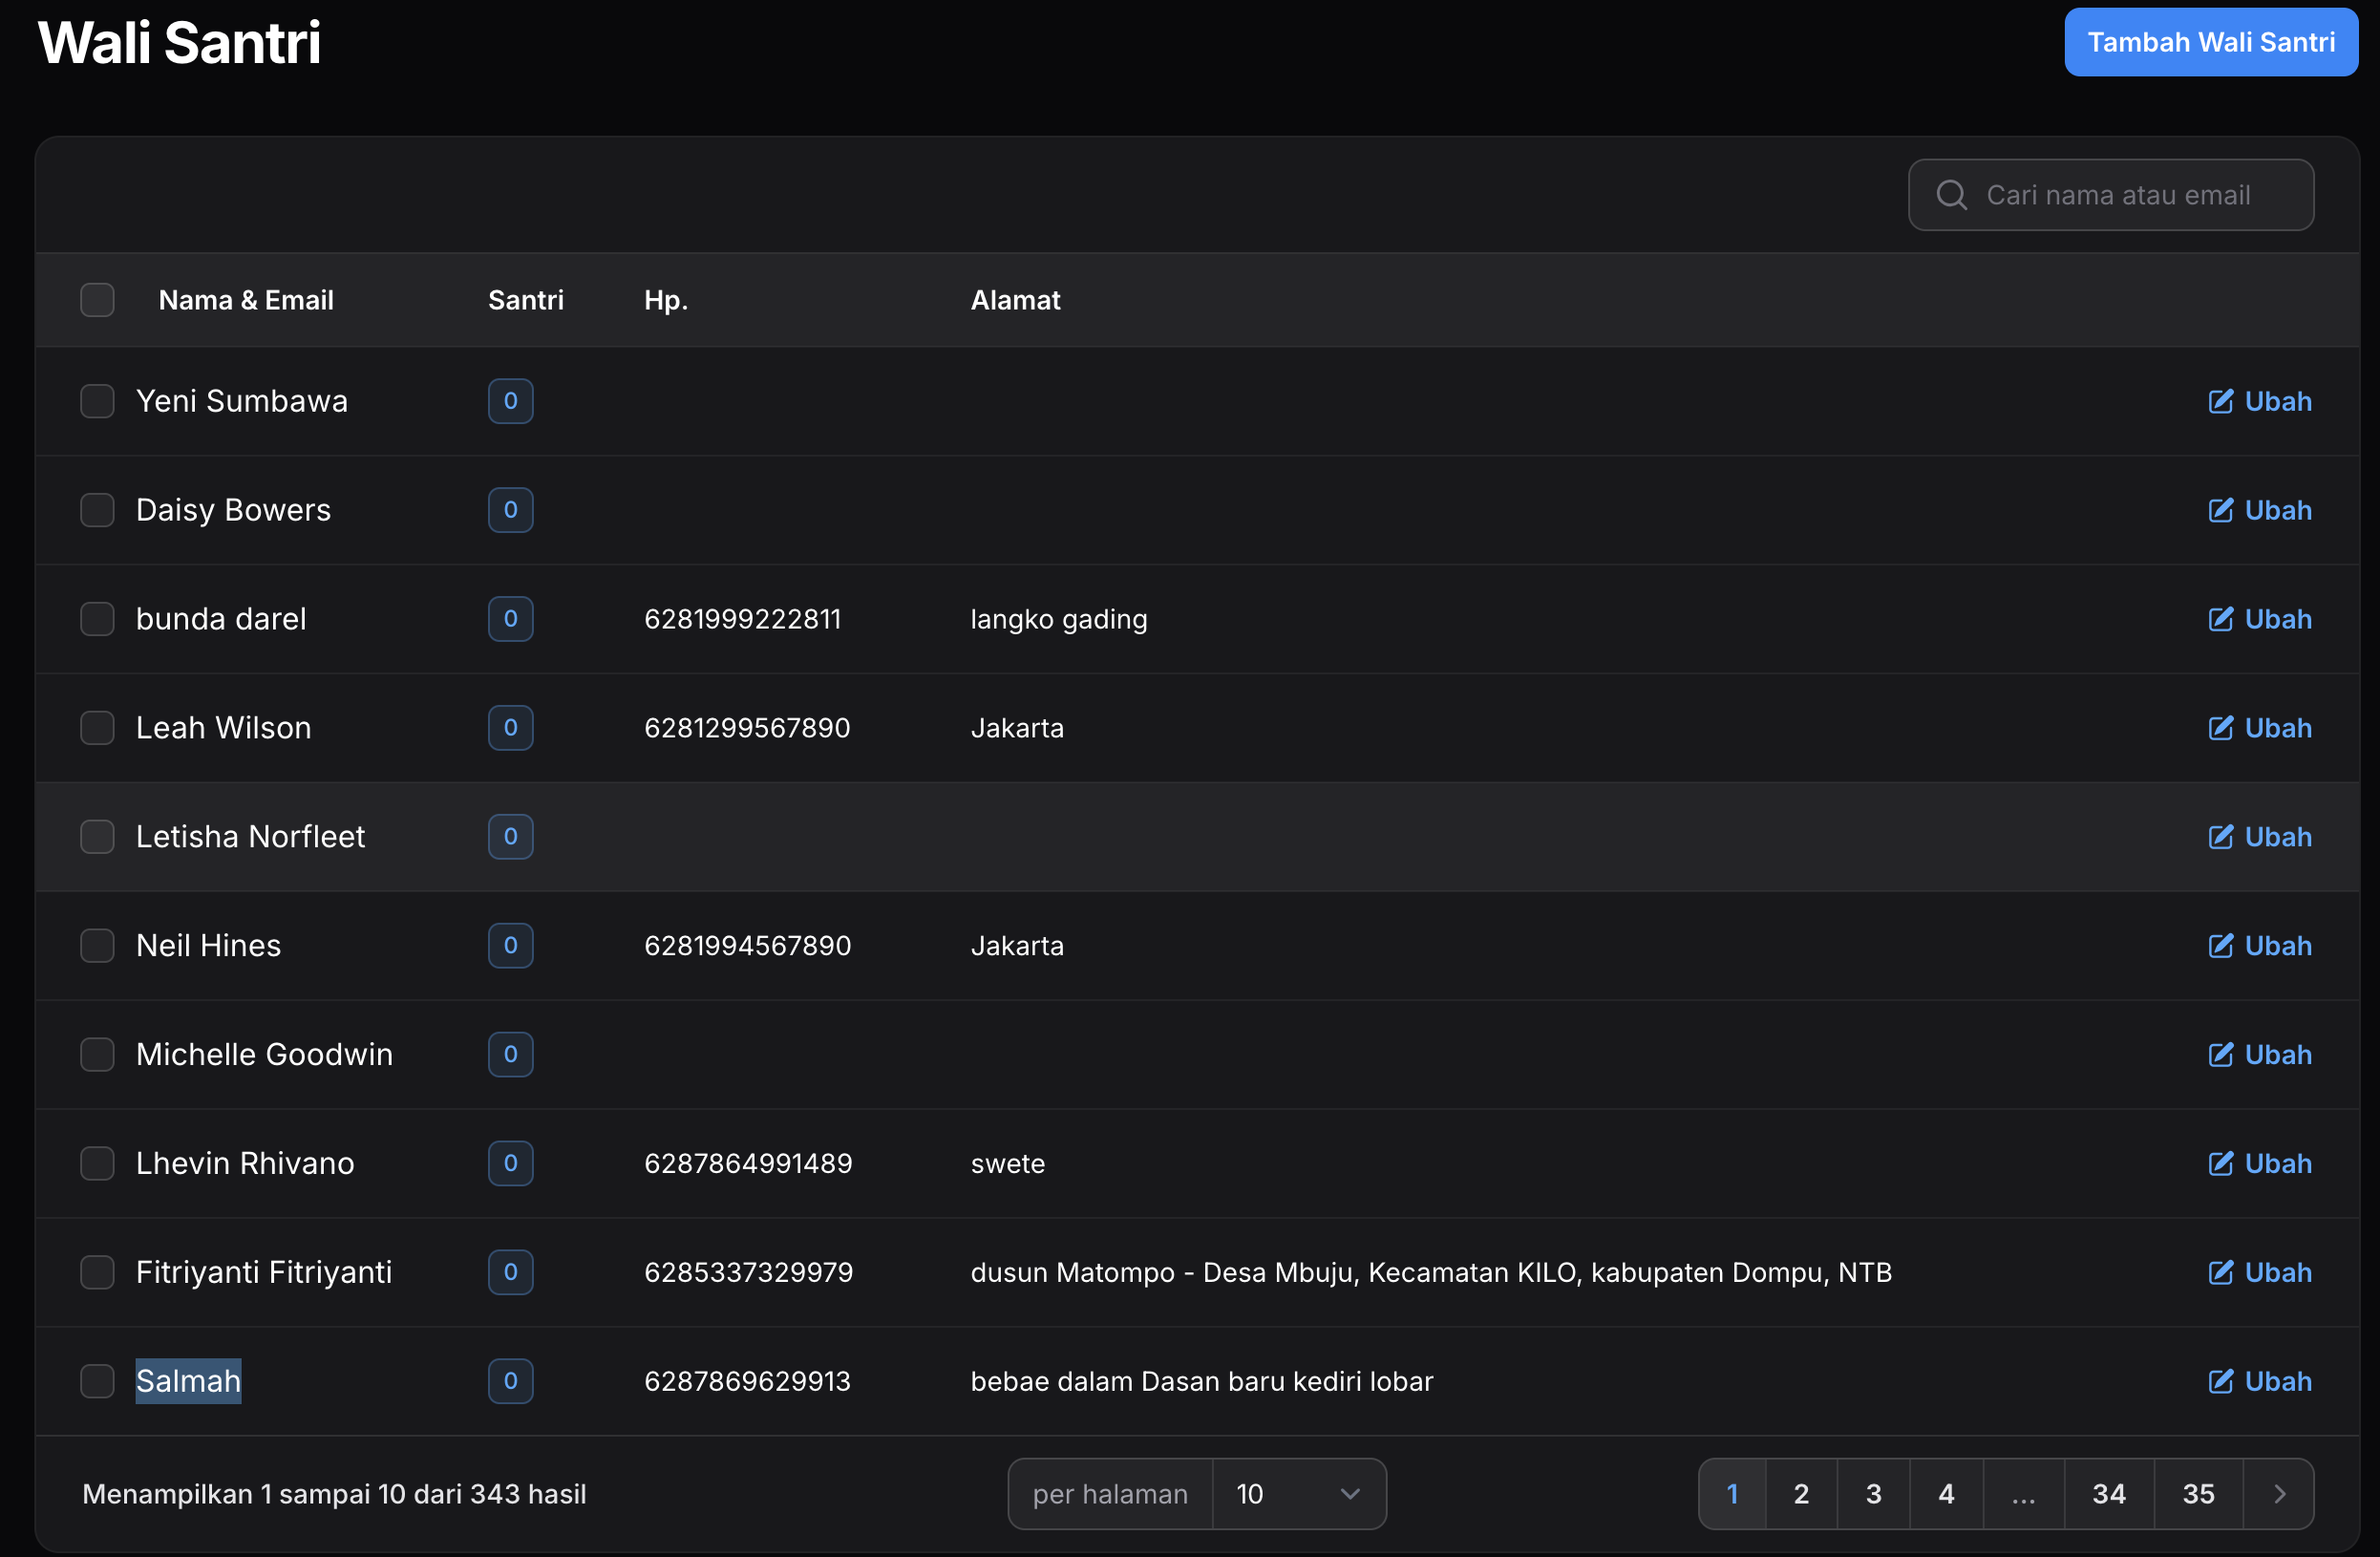This screenshot has width=2380, height=1557.
Task: Toggle the select-all header checkbox
Action: click(97, 300)
